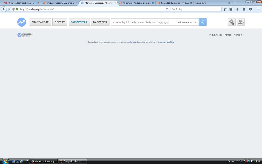Open the Firefox hamburger menu
The image size is (262, 164).
click(258, 9)
